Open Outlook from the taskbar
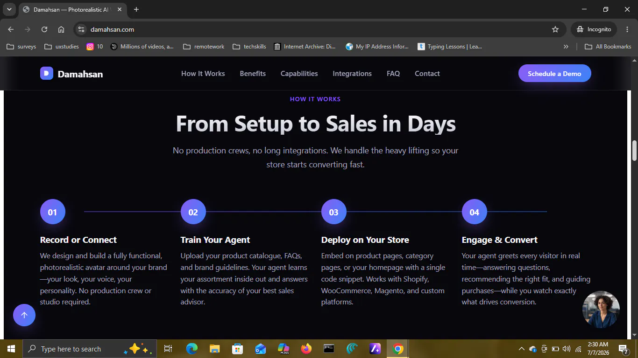Screen dimensions: 638x358 tap(260, 349)
